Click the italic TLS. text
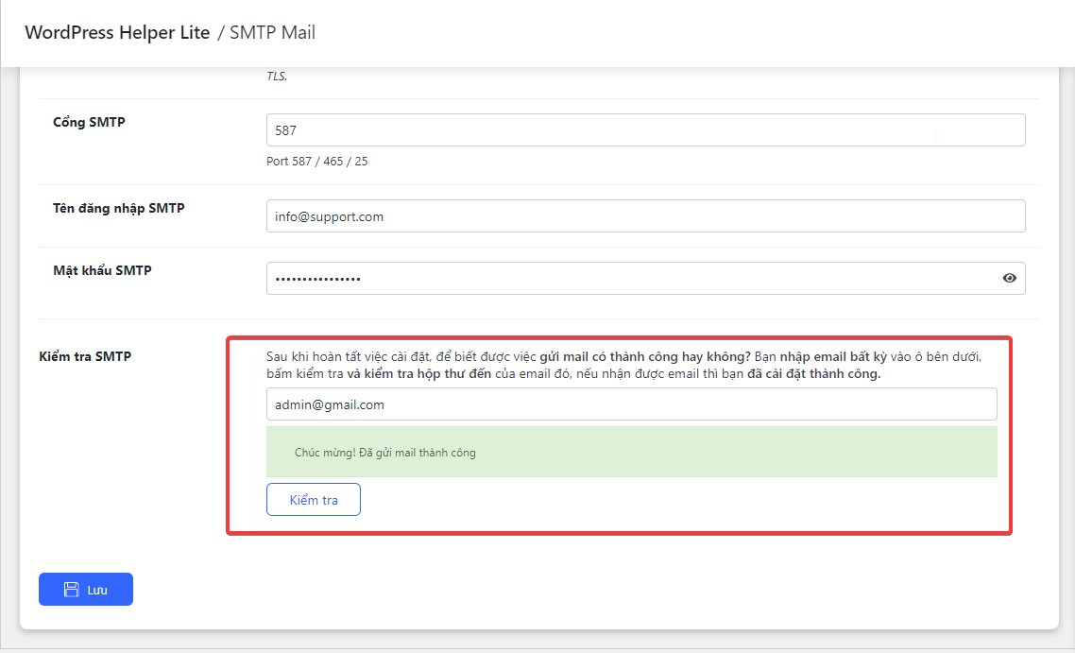 [x=277, y=77]
